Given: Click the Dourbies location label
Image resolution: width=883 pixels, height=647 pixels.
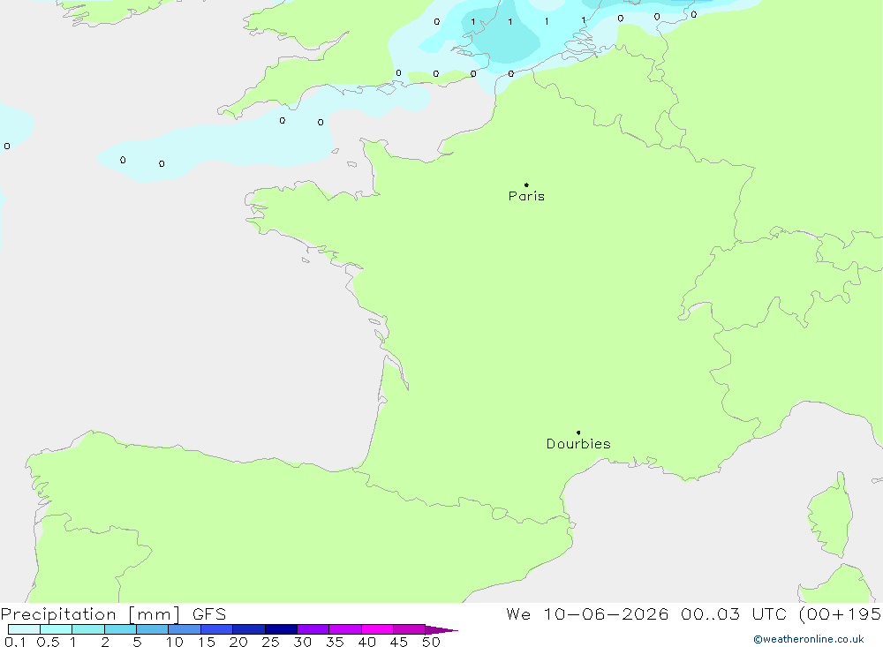Looking at the screenshot, I should click(578, 444).
